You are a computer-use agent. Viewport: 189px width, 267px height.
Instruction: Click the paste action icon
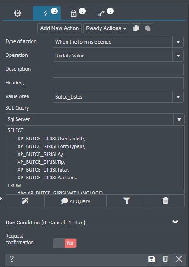148,28
